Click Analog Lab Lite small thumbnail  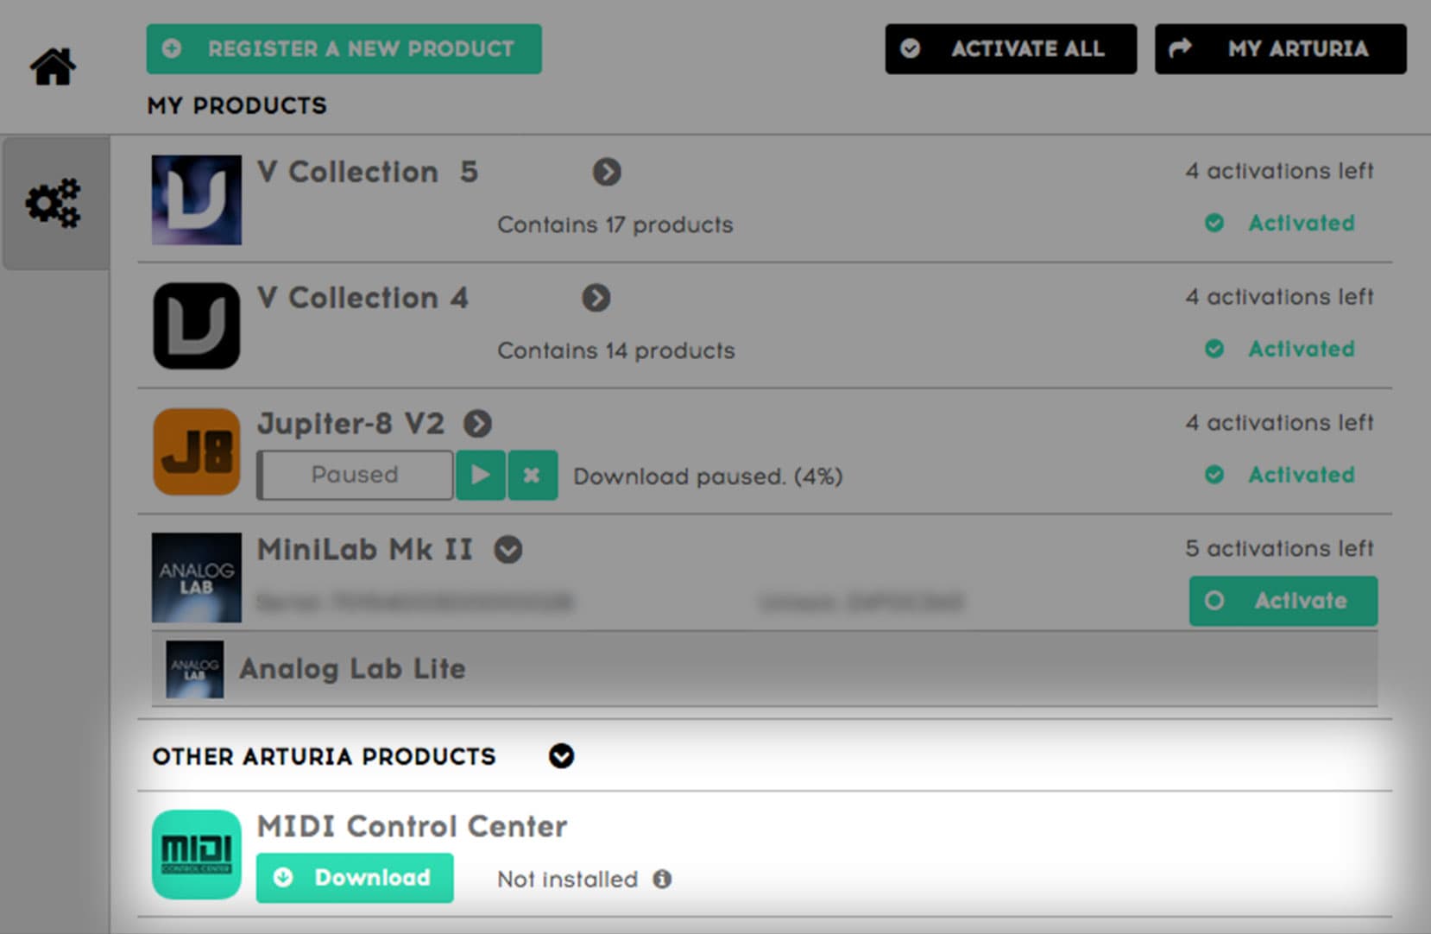194,669
